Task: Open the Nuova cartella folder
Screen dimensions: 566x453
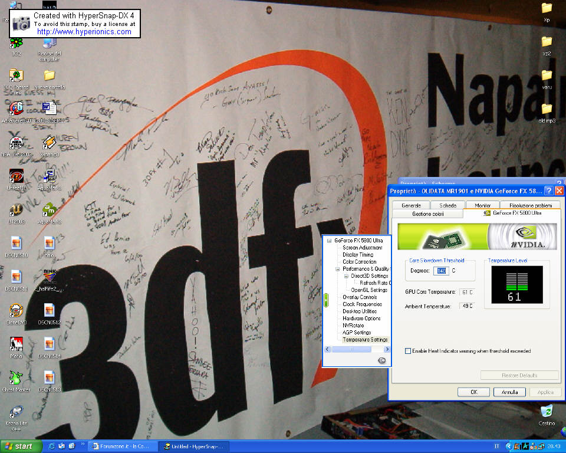Action: click(x=50, y=80)
